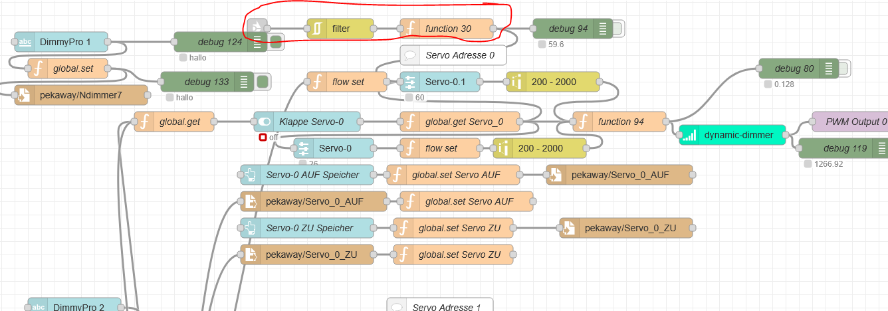
Task: Select the dynamic-dimmer node icon
Action: (x=689, y=135)
